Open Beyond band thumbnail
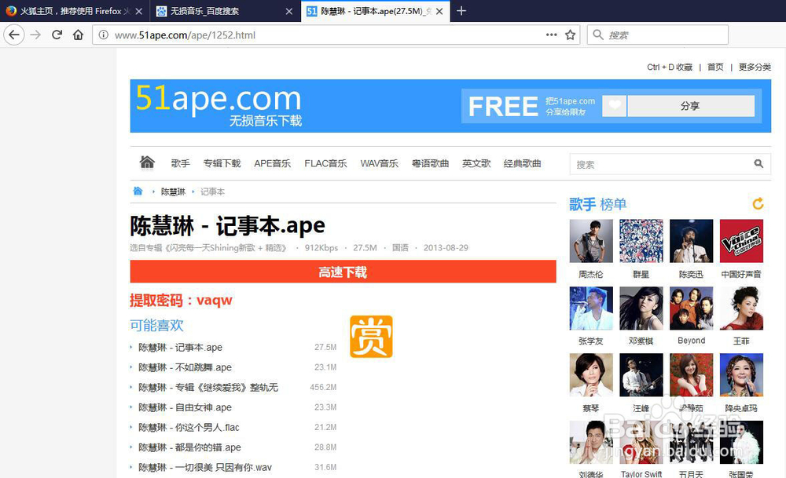The image size is (786, 478). [x=691, y=308]
